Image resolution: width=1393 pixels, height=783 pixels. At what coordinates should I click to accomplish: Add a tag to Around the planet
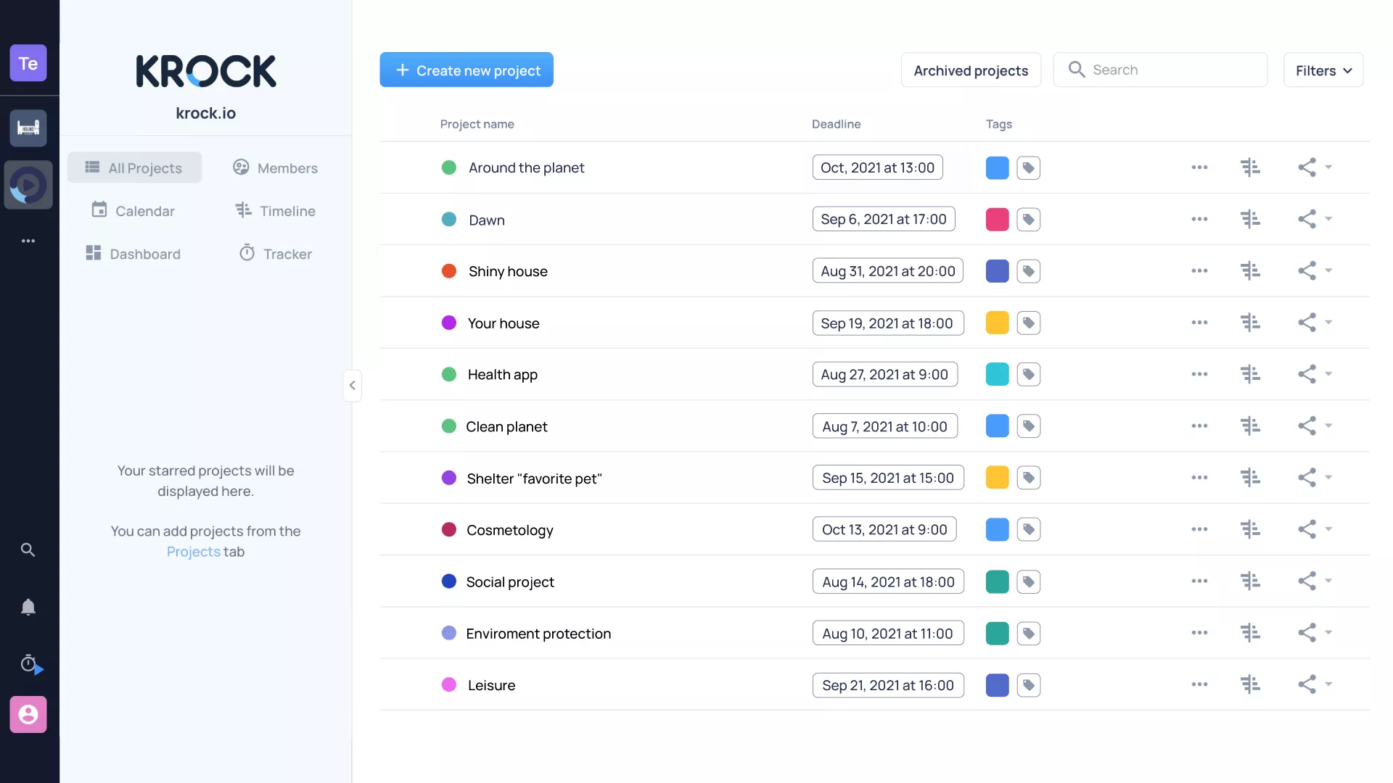click(1028, 167)
